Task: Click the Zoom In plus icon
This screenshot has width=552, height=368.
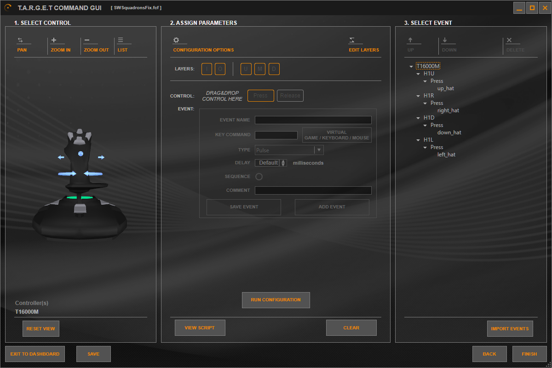Action: click(x=54, y=40)
